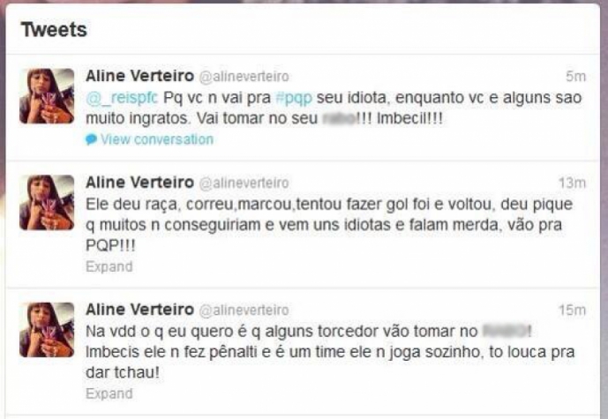Click the 5m timestamp
The image size is (608, 419).
pos(576,77)
